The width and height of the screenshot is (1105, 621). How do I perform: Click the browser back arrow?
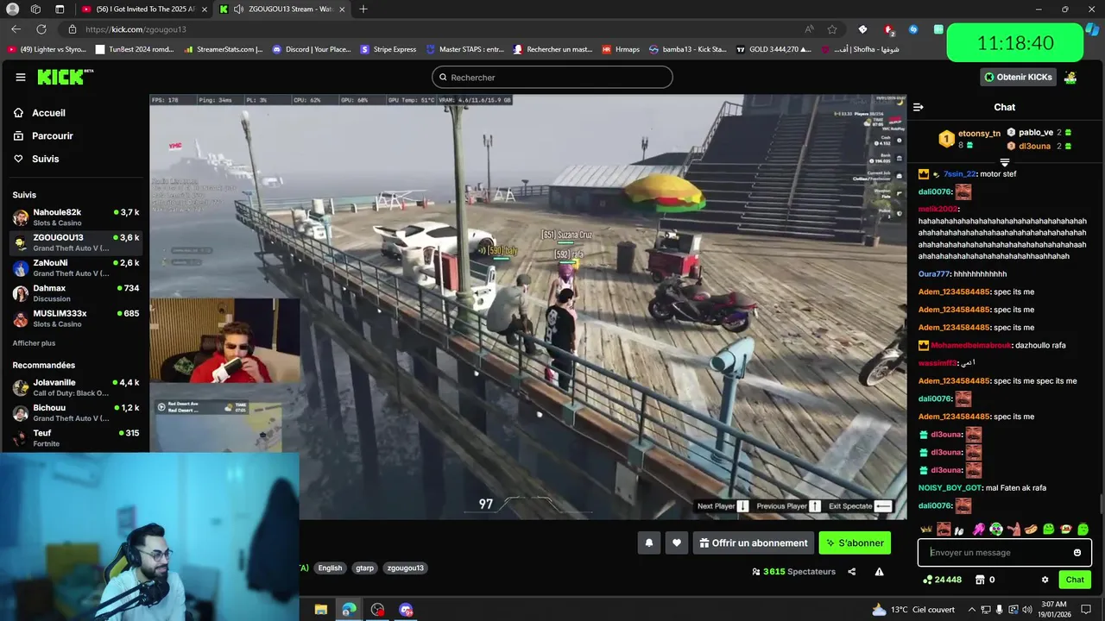click(16, 29)
